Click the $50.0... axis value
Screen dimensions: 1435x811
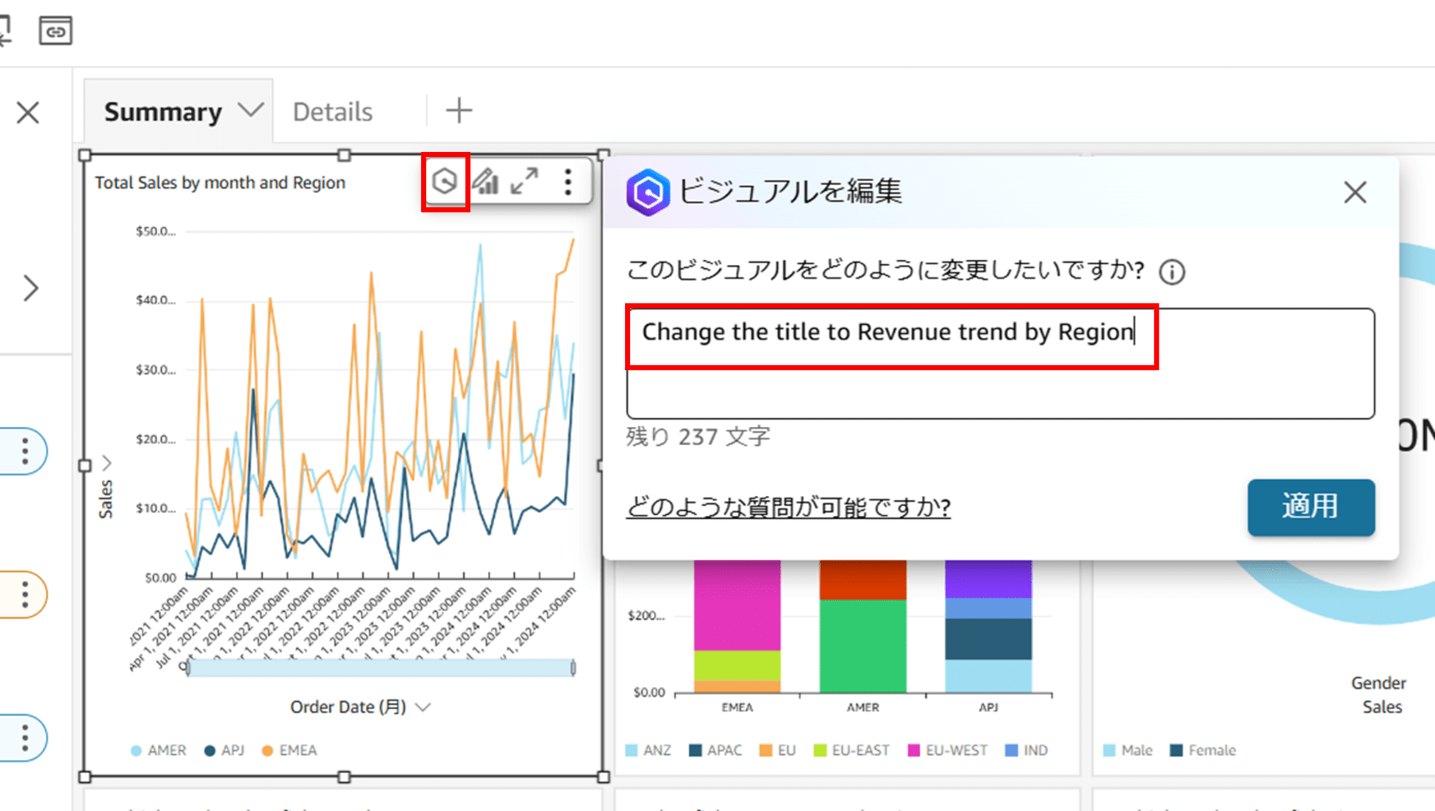pos(156,231)
